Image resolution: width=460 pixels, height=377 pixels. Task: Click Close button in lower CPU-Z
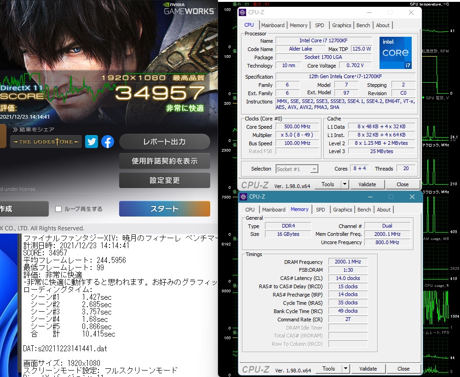coord(403,369)
